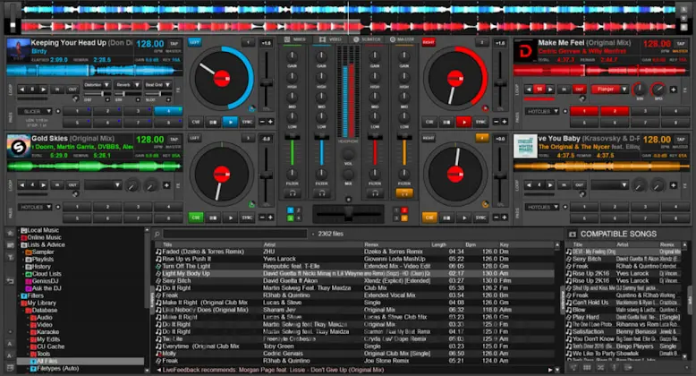This screenshot has width=696, height=376.
Task: Switch to the VIDEO mixer tab
Action: [x=332, y=39]
